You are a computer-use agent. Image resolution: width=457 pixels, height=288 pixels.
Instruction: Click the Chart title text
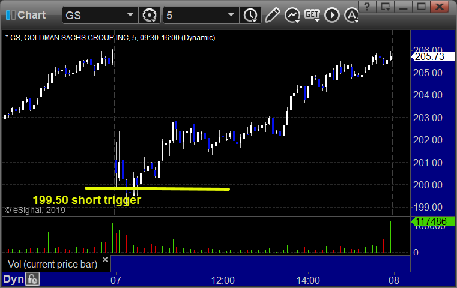[31, 15]
